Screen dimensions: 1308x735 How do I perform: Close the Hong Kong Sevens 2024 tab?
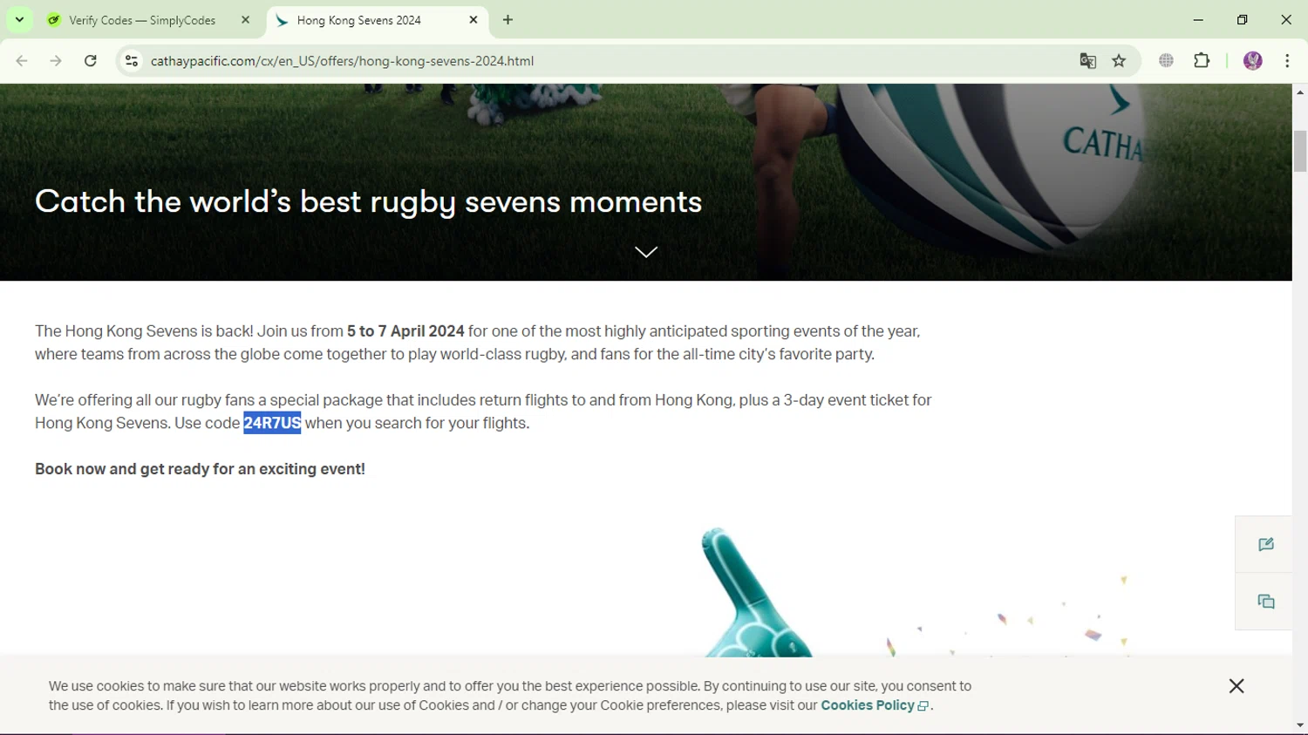coord(473,20)
